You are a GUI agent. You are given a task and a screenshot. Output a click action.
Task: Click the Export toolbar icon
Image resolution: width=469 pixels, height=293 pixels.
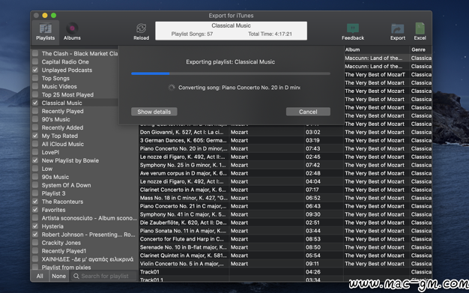tap(398, 29)
